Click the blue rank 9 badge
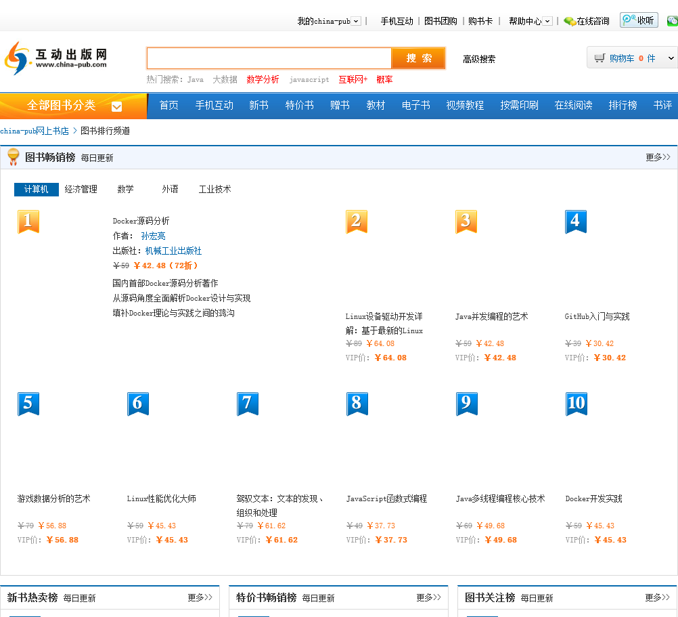Screen dimensions: 678x617 click(x=467, y=404)
